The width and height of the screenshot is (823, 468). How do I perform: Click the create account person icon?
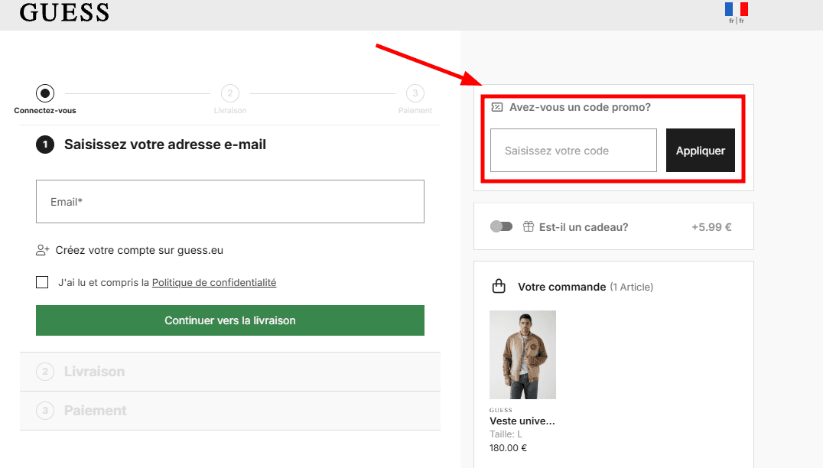[x=42, y=250]
